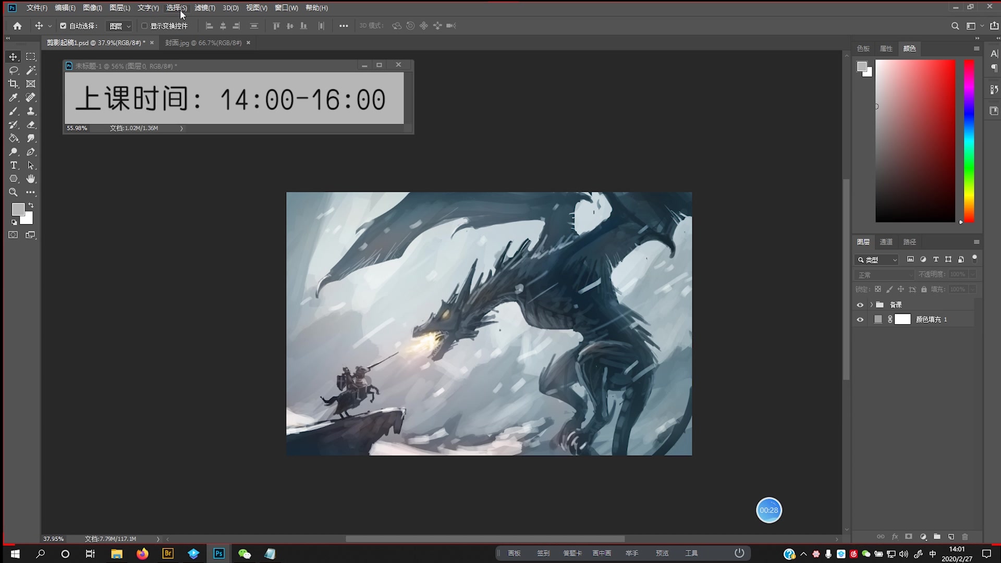Image resolution: width=1001 pixels, height=563 pixels.
Task: Switch to the 封面.jpg document tab
Action: click(203, 43)
